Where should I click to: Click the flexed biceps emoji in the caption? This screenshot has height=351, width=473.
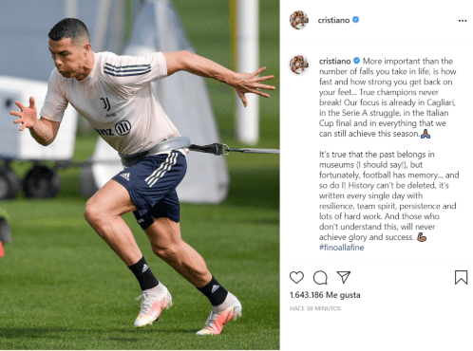click(x=422, y=237)
